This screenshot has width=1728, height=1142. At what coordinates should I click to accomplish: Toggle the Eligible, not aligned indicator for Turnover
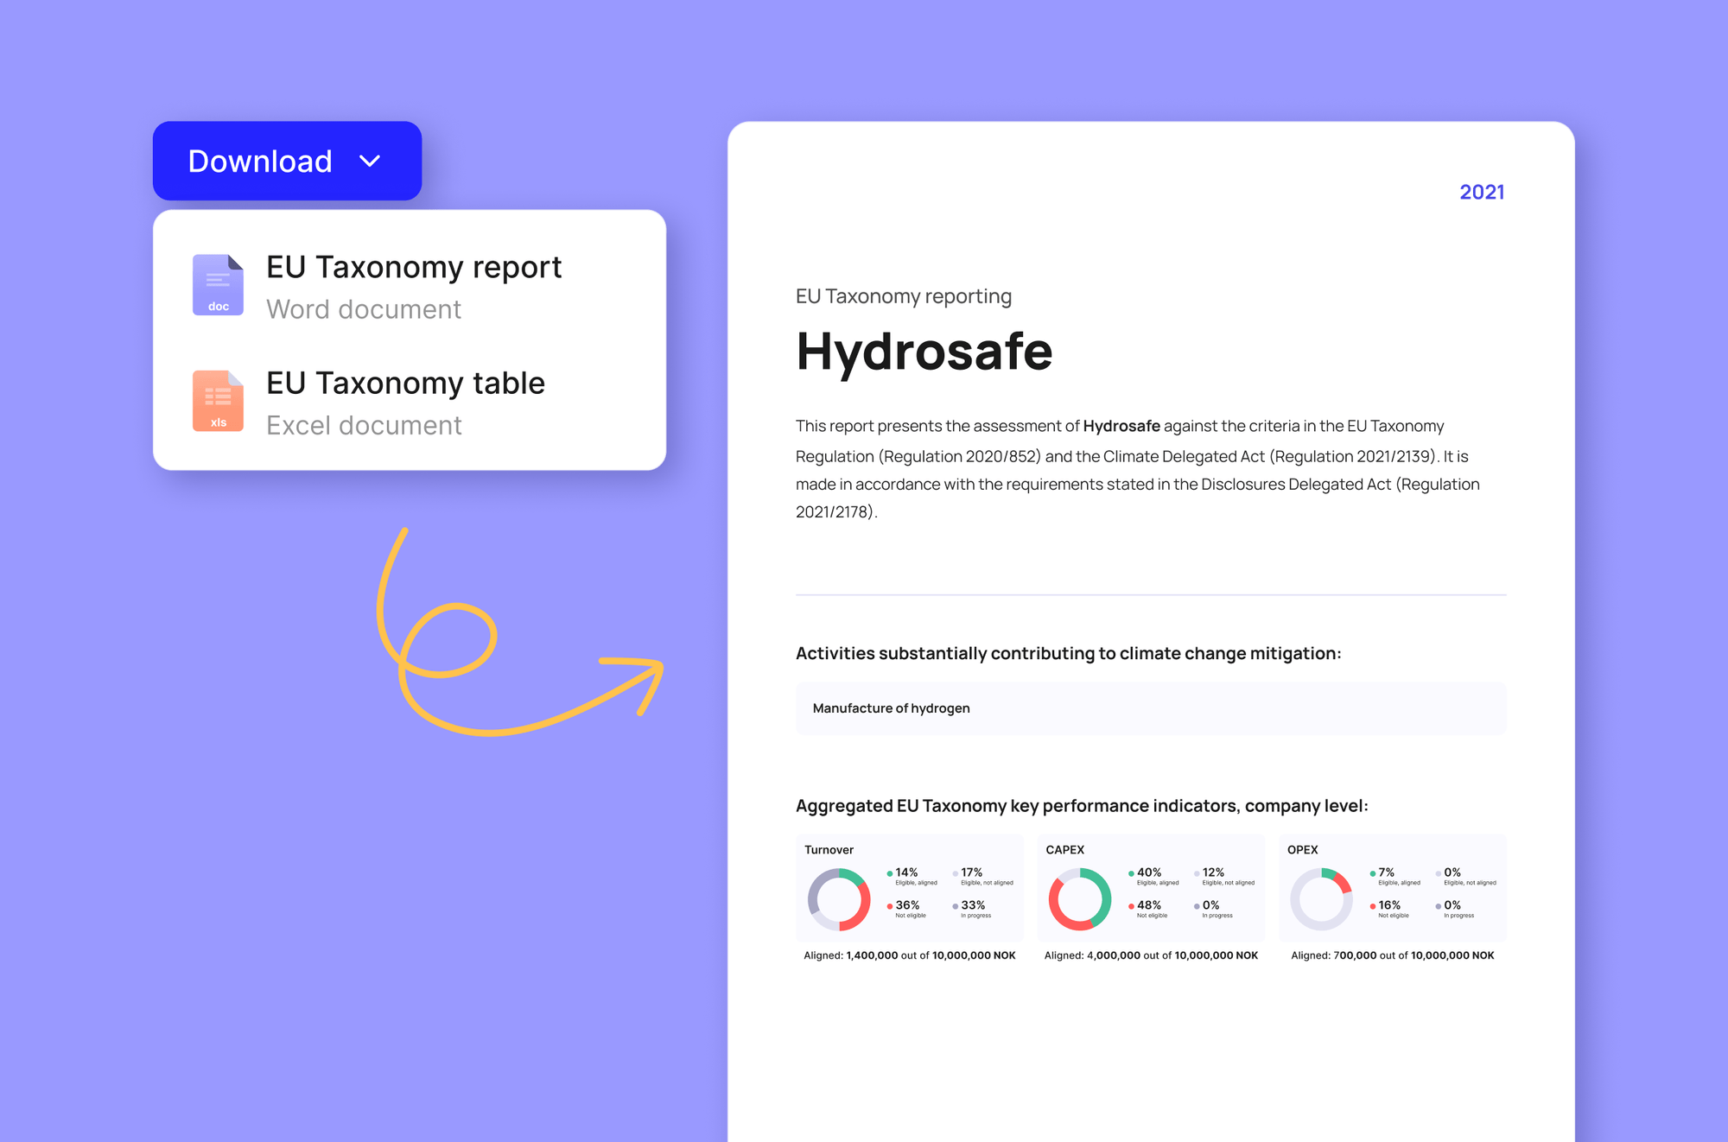[955, 872]
